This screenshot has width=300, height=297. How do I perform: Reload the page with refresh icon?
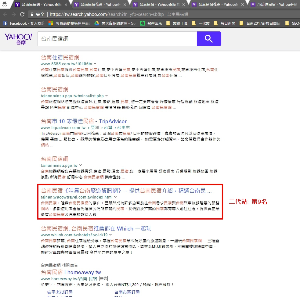point(22,14)
